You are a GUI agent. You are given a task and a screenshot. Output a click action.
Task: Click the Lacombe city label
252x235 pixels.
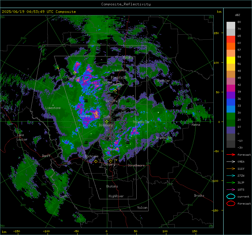[121, 70]
